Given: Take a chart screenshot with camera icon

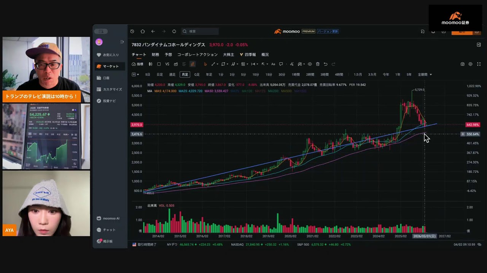Looking at the screenshot, I should (462, 64).
